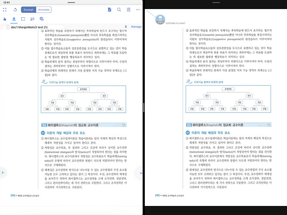Click the diagram caption in MarginNote
The width and height of the screenshot is (287, 215).
click(63, 83)
